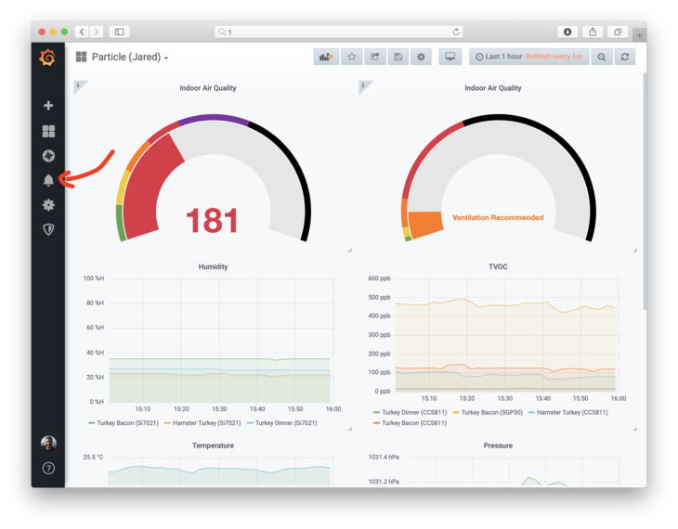The width and height of the screenshot is (678, 529).
Task: Open left Indoor Air Quality panel title menu
Action: (208, 88)
